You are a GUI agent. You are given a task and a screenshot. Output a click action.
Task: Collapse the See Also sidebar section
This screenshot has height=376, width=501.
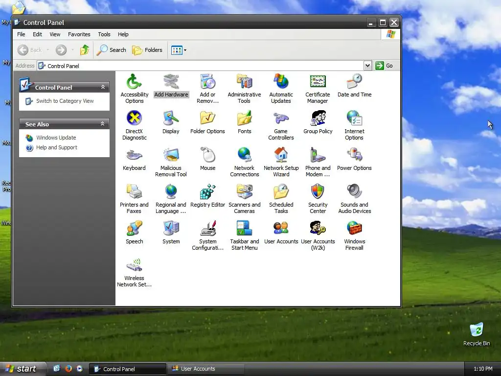coord(103,124)
